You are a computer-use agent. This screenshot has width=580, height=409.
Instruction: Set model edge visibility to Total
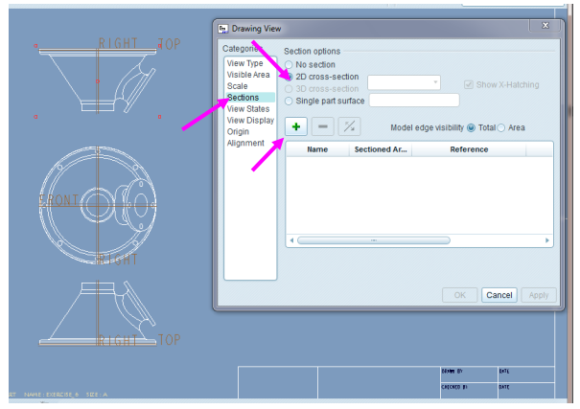click(x=471, y=127)
